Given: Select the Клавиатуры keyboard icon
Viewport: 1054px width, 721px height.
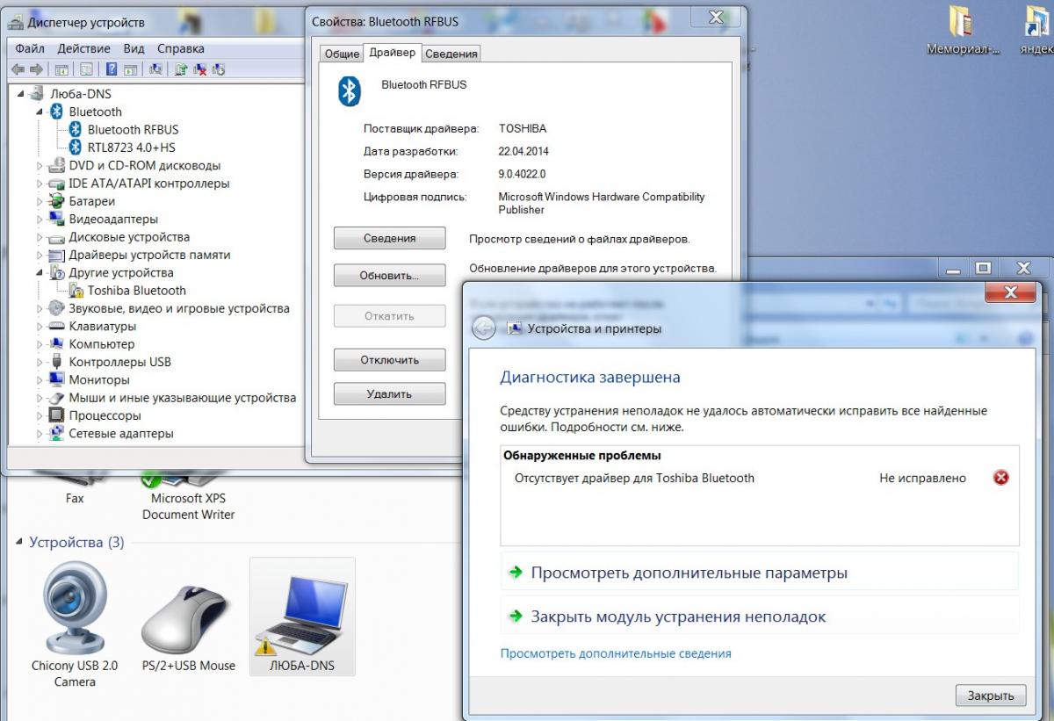Looking at the screenshot, I should (x=56, y=326).
